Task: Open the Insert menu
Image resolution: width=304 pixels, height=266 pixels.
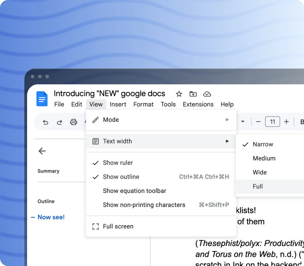Action: [x=118, y=104]
